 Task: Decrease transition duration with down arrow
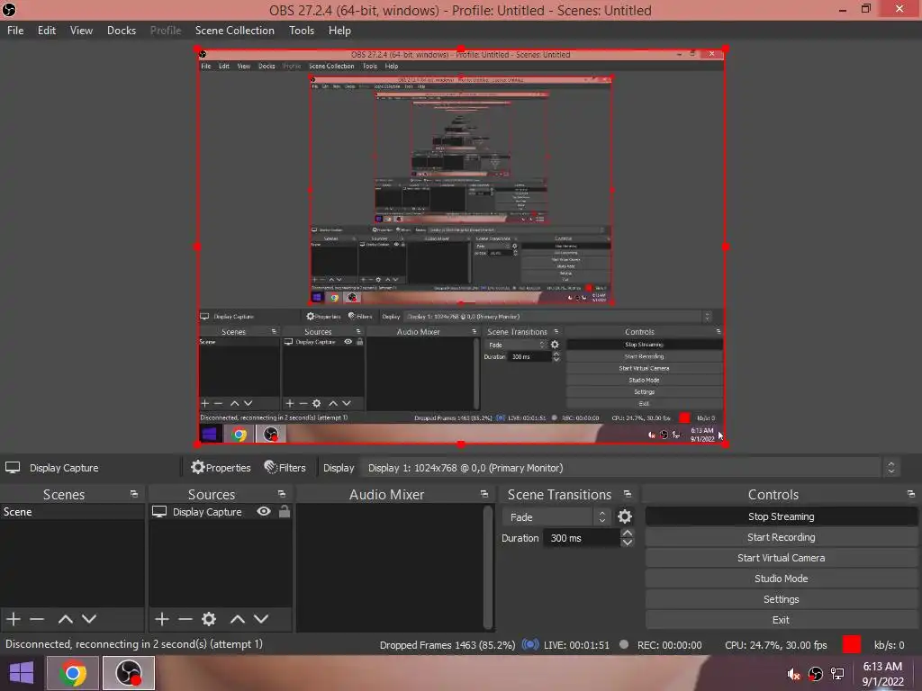point(628,543)
